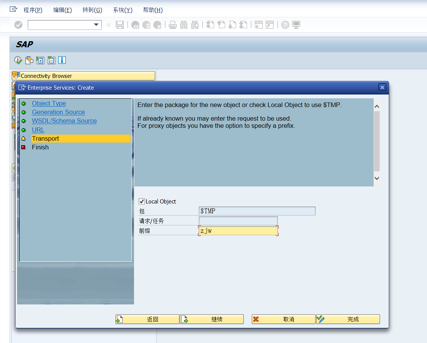This screenshot has height=343, width=427.
Task: Click the window menu icon left of 程序
Action: [13, 9]
